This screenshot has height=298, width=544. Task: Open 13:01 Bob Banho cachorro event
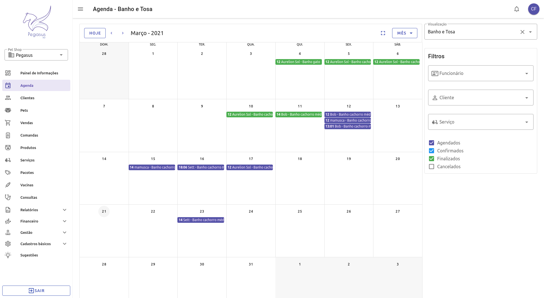pos(348,126)
